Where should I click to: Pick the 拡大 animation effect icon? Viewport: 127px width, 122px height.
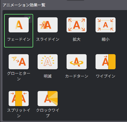77,25
